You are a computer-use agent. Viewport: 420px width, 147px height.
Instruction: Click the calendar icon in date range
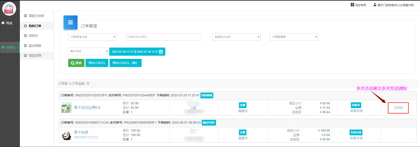pos(161,52)
